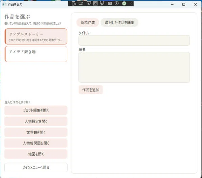
Task: Click 人物相関図を開く button
Action: tap(36, 143)
